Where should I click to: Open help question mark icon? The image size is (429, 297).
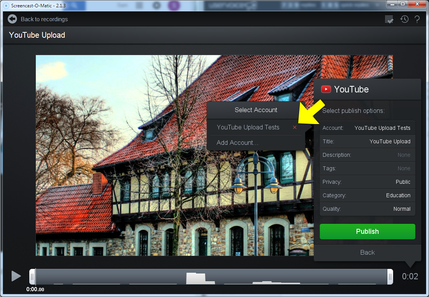(x=417, y=19)
